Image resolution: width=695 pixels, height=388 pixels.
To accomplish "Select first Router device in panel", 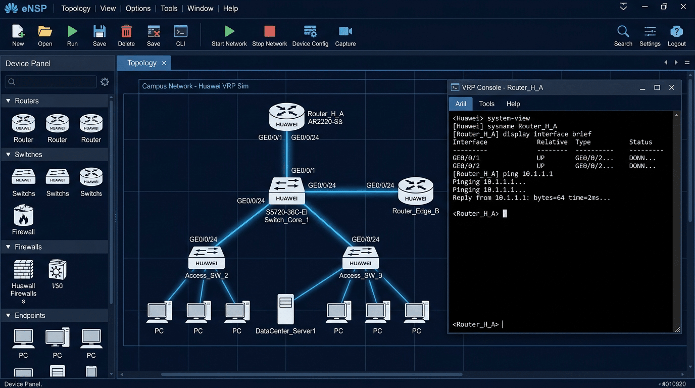I will coord(23,123).
